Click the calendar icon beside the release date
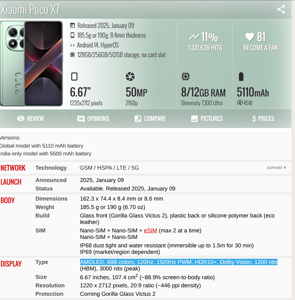The image size is (295, 300). pyautogui.click(x=72, y=25)
